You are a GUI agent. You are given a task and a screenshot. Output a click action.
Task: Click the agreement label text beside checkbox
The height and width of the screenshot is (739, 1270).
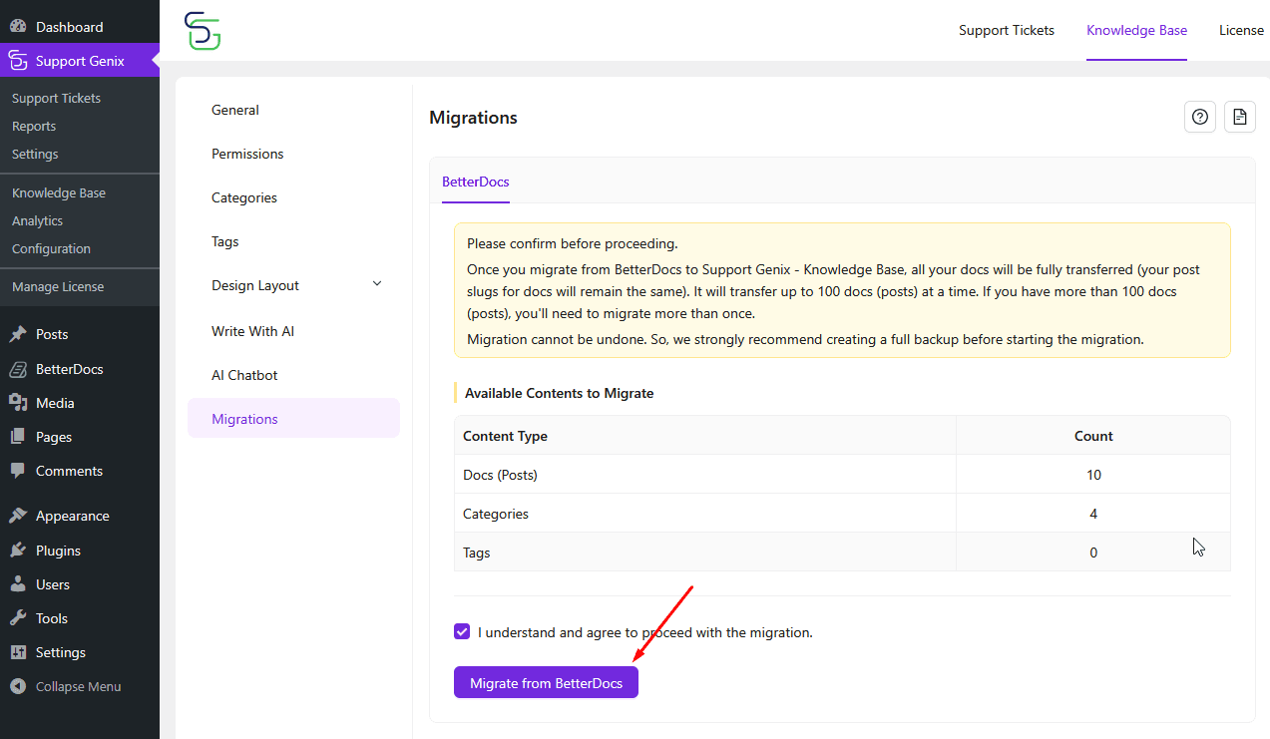pos(645,632)
